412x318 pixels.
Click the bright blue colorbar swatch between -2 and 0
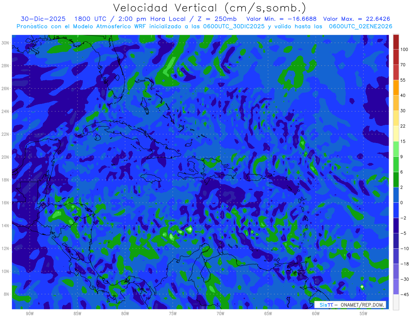(396, 210)
